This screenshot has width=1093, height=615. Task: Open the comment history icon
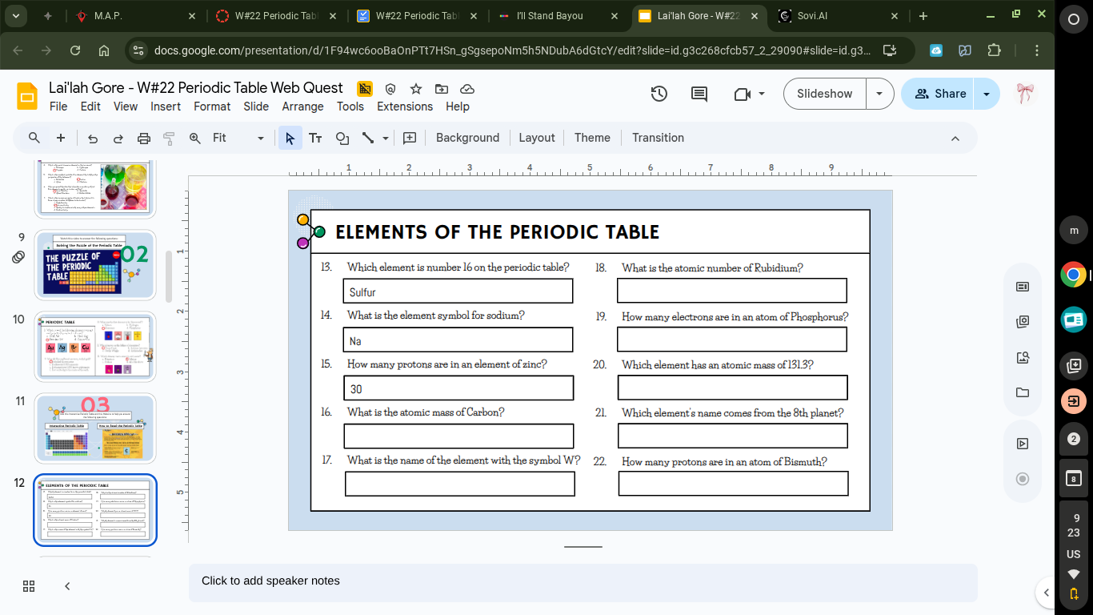pyautogui.click(x=698, y=94)
